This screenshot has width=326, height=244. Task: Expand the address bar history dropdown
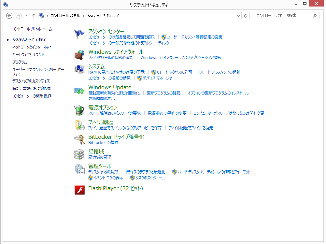coord(239,16)
